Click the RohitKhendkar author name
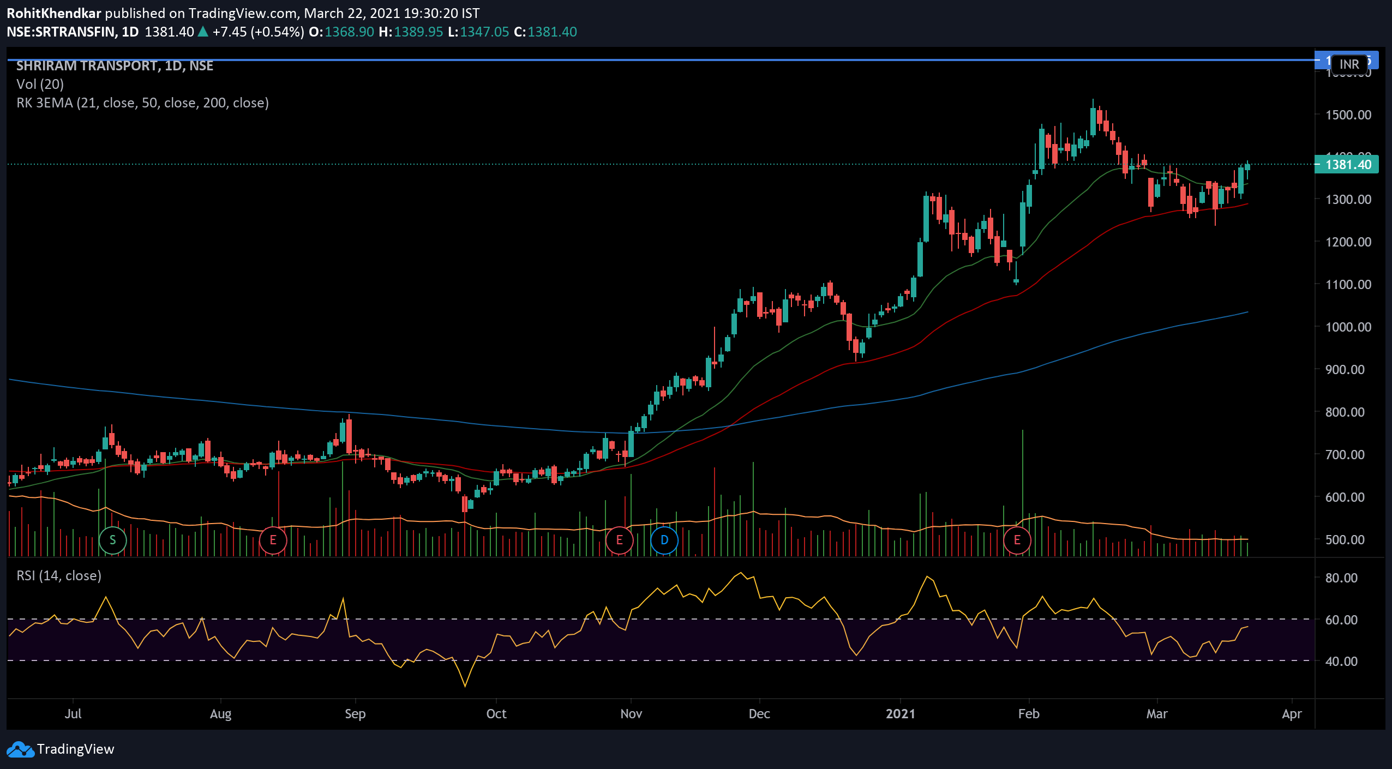Image resolution: width=1392 pixels, height=769 pixels. pos(53,13)
